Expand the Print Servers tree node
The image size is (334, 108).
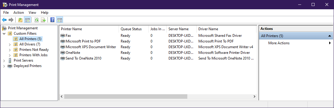pos(4,61)
